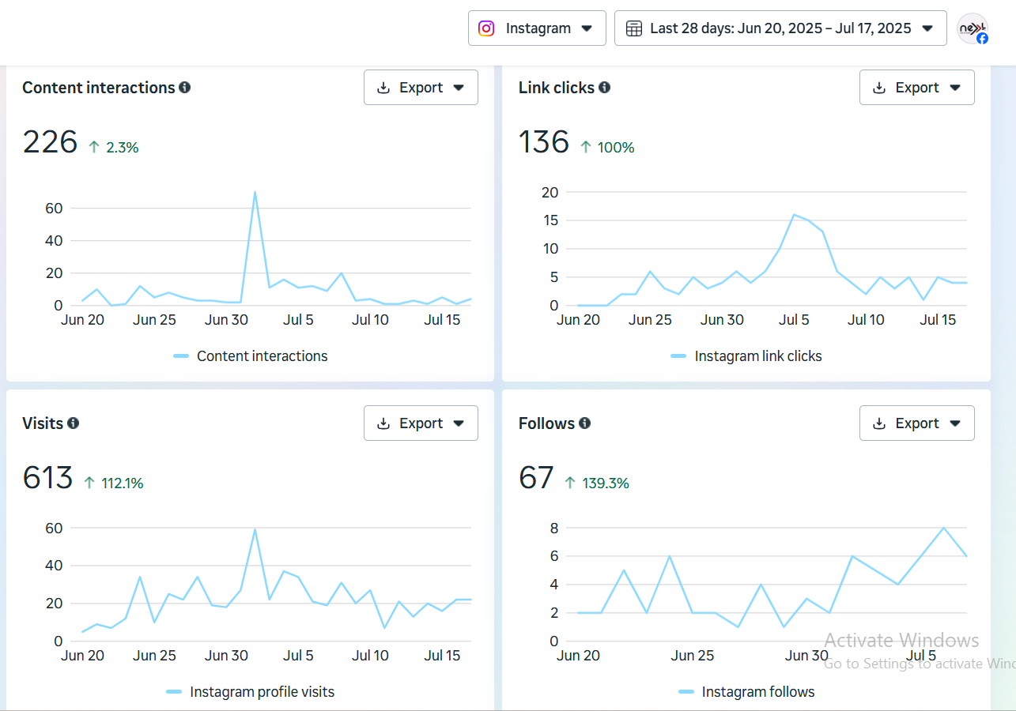Click Jun 25 label on Follows chart
Viewport: 1016px width, 711px height.
pyautogui.click(x=693, y=656)
